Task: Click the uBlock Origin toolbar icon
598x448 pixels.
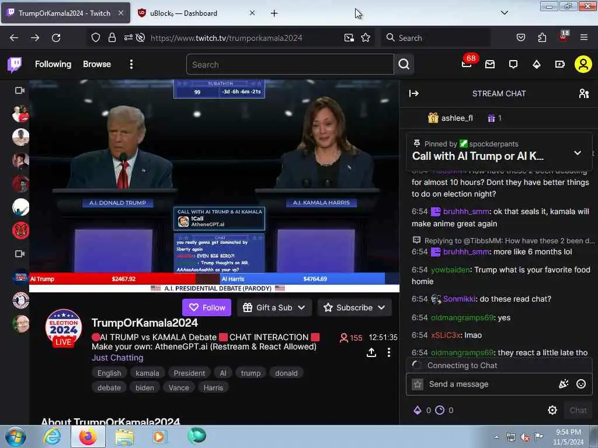Action: (x=564, y=37)
